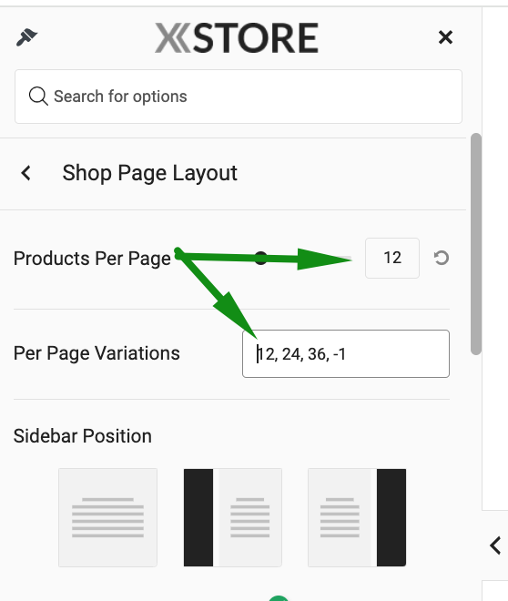
Task: Focus the Search for options field
Action: point(239,97)
